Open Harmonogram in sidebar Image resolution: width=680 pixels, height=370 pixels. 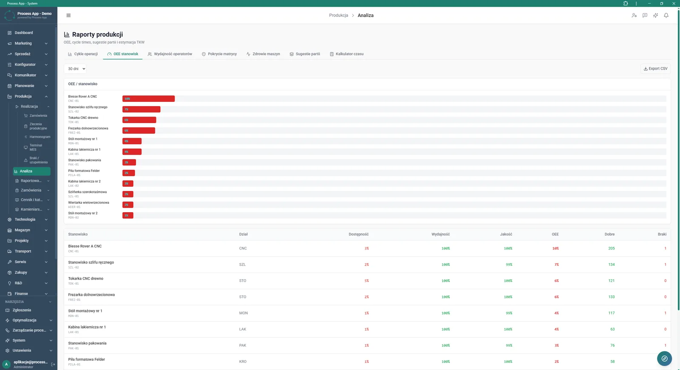pos(37,137)
